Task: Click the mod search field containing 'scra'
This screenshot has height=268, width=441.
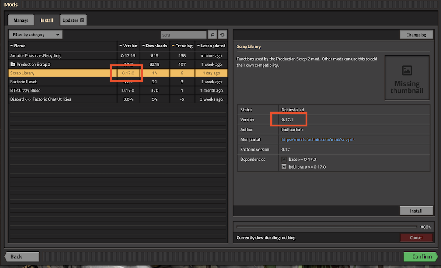Action: pyautogui.click(x=183, y=35)
